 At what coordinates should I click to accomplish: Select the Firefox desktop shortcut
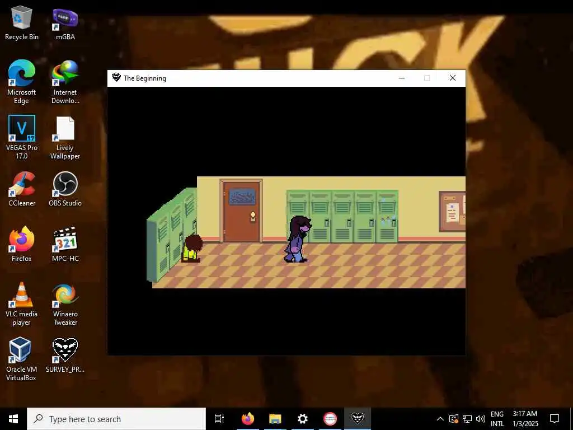(x=22, y=244)
